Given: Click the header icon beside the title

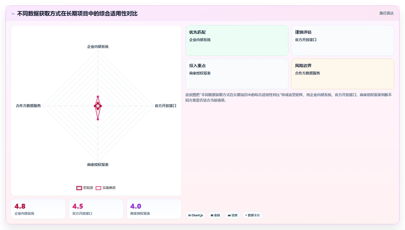Looking at the screenshot, I should tap(13, 14).
